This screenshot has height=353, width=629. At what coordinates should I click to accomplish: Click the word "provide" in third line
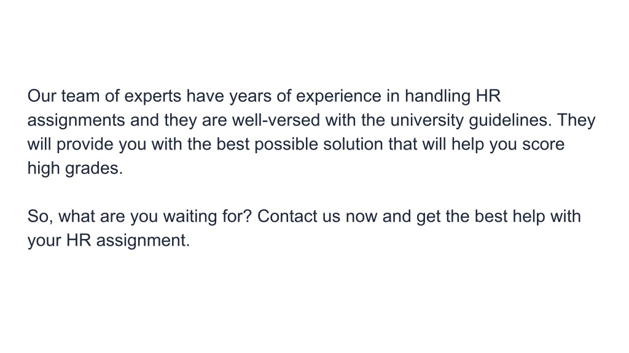(x=85, y=145)
